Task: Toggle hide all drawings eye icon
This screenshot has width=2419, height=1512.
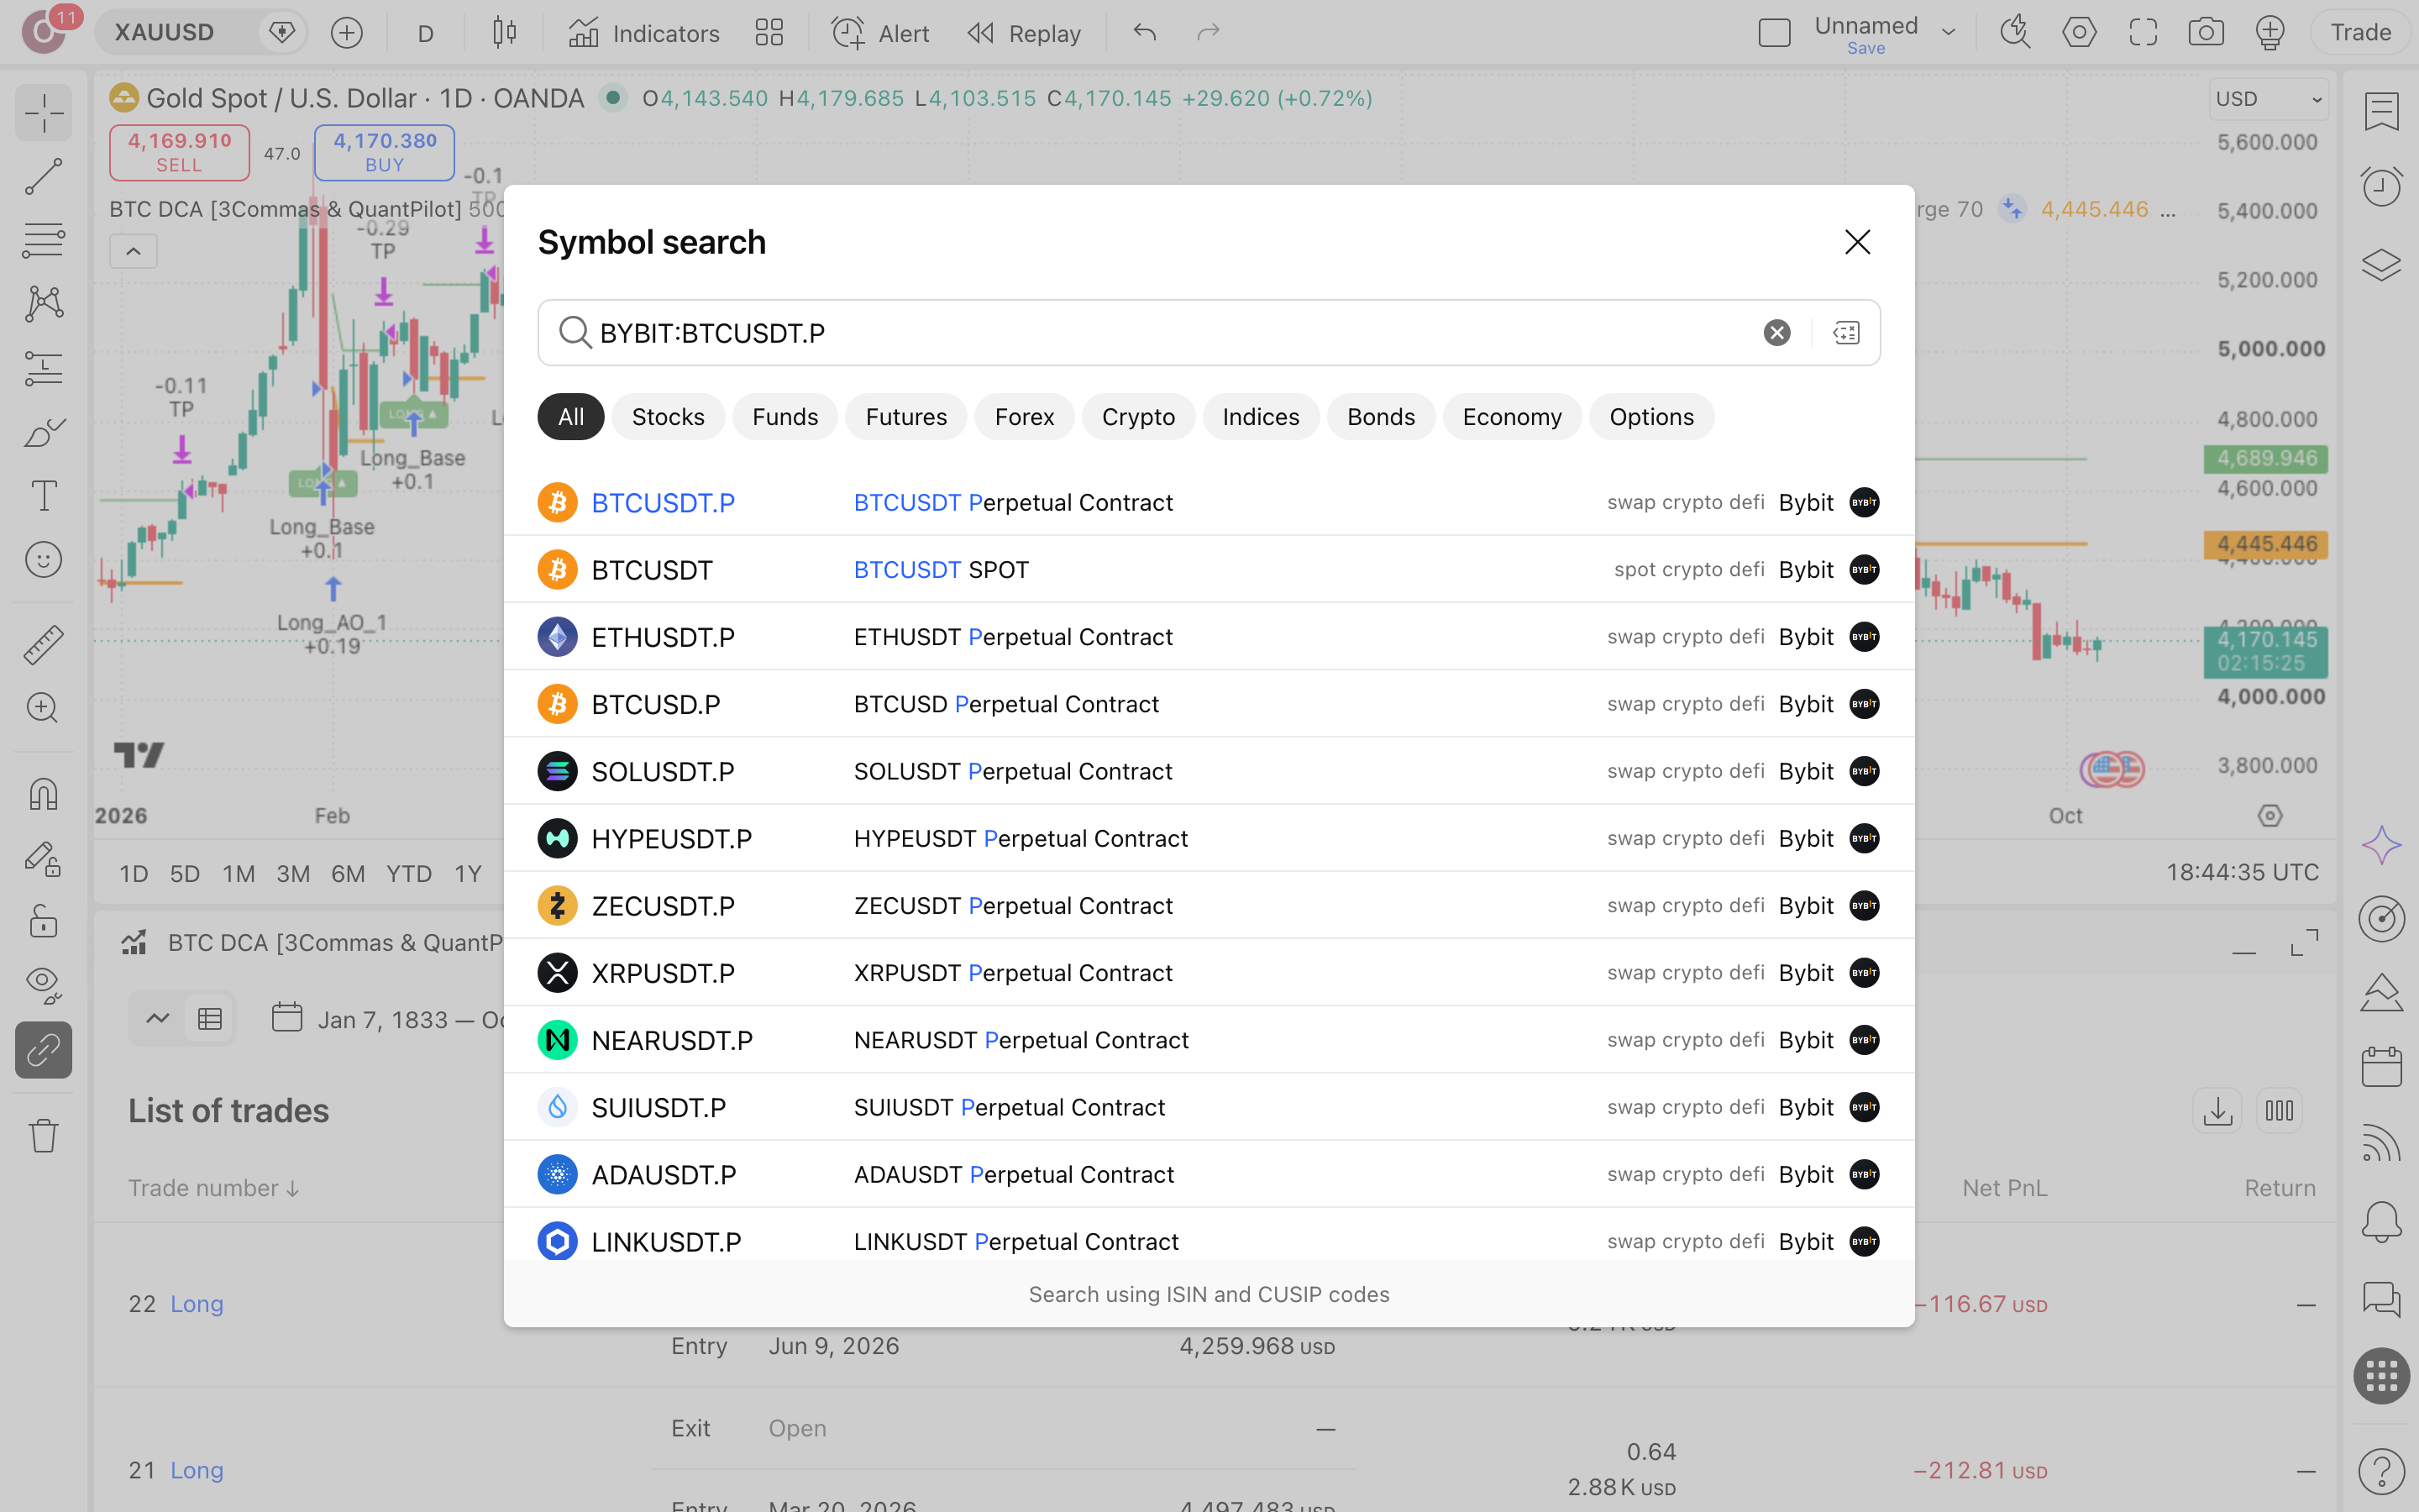Action: click(x=43, y=985)
